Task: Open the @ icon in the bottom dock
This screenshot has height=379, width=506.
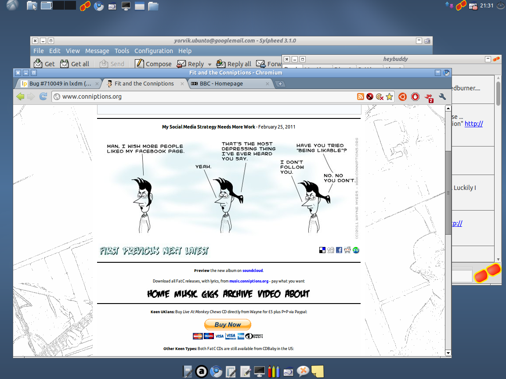Action: (x=202, y=372)
